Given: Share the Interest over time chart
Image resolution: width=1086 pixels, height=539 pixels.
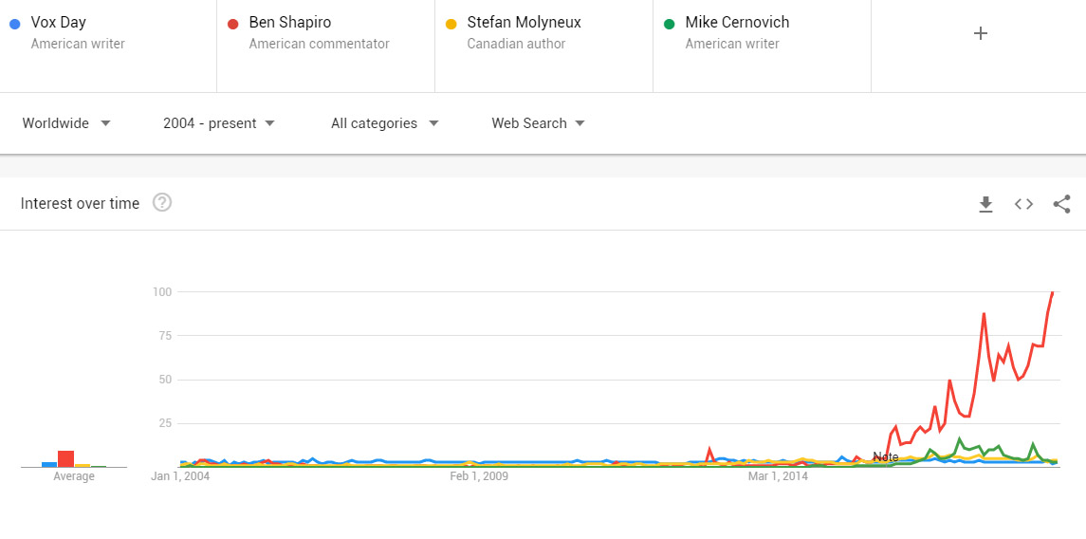Looking at the screenshot, I should (x=1062, y=204).
